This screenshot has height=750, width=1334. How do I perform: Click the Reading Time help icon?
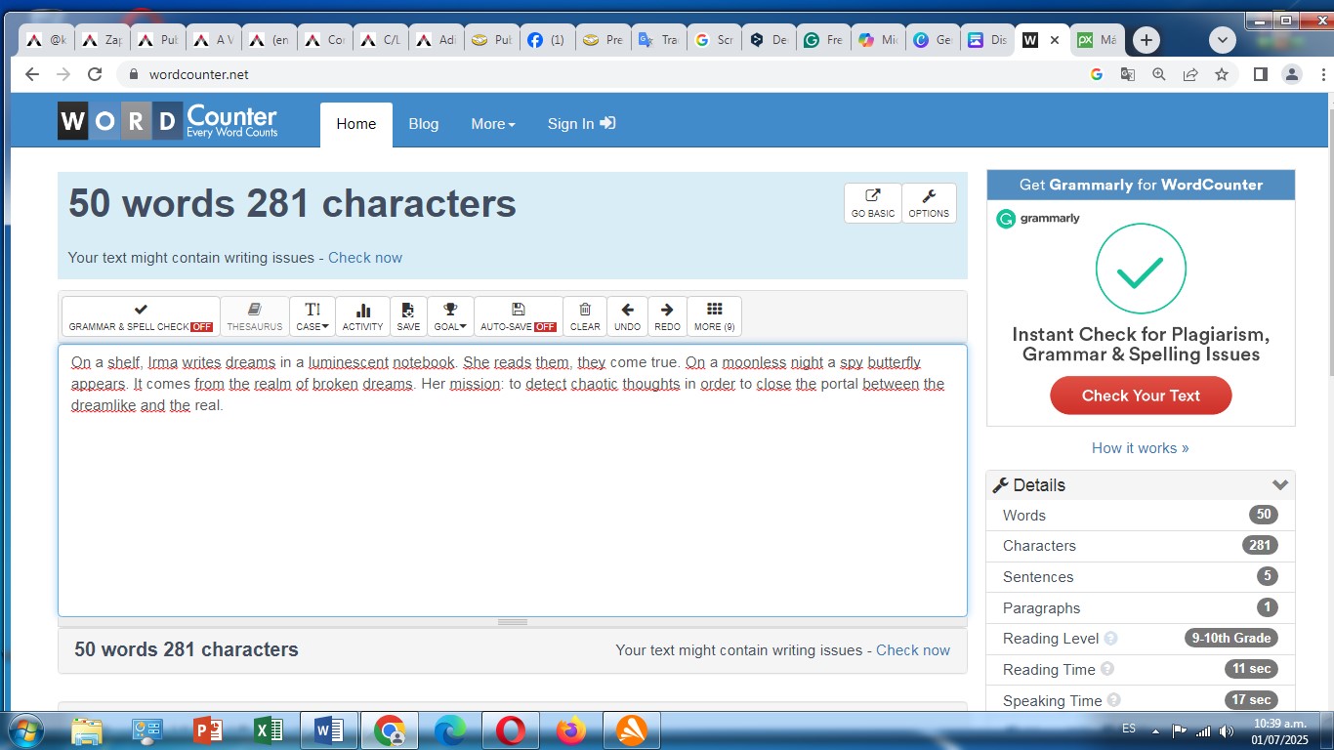[1106, 670]
